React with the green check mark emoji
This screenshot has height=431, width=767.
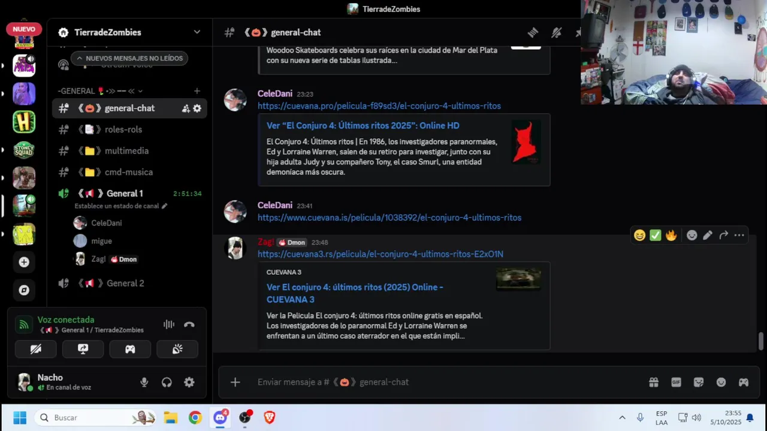click(x=656, y=235)
